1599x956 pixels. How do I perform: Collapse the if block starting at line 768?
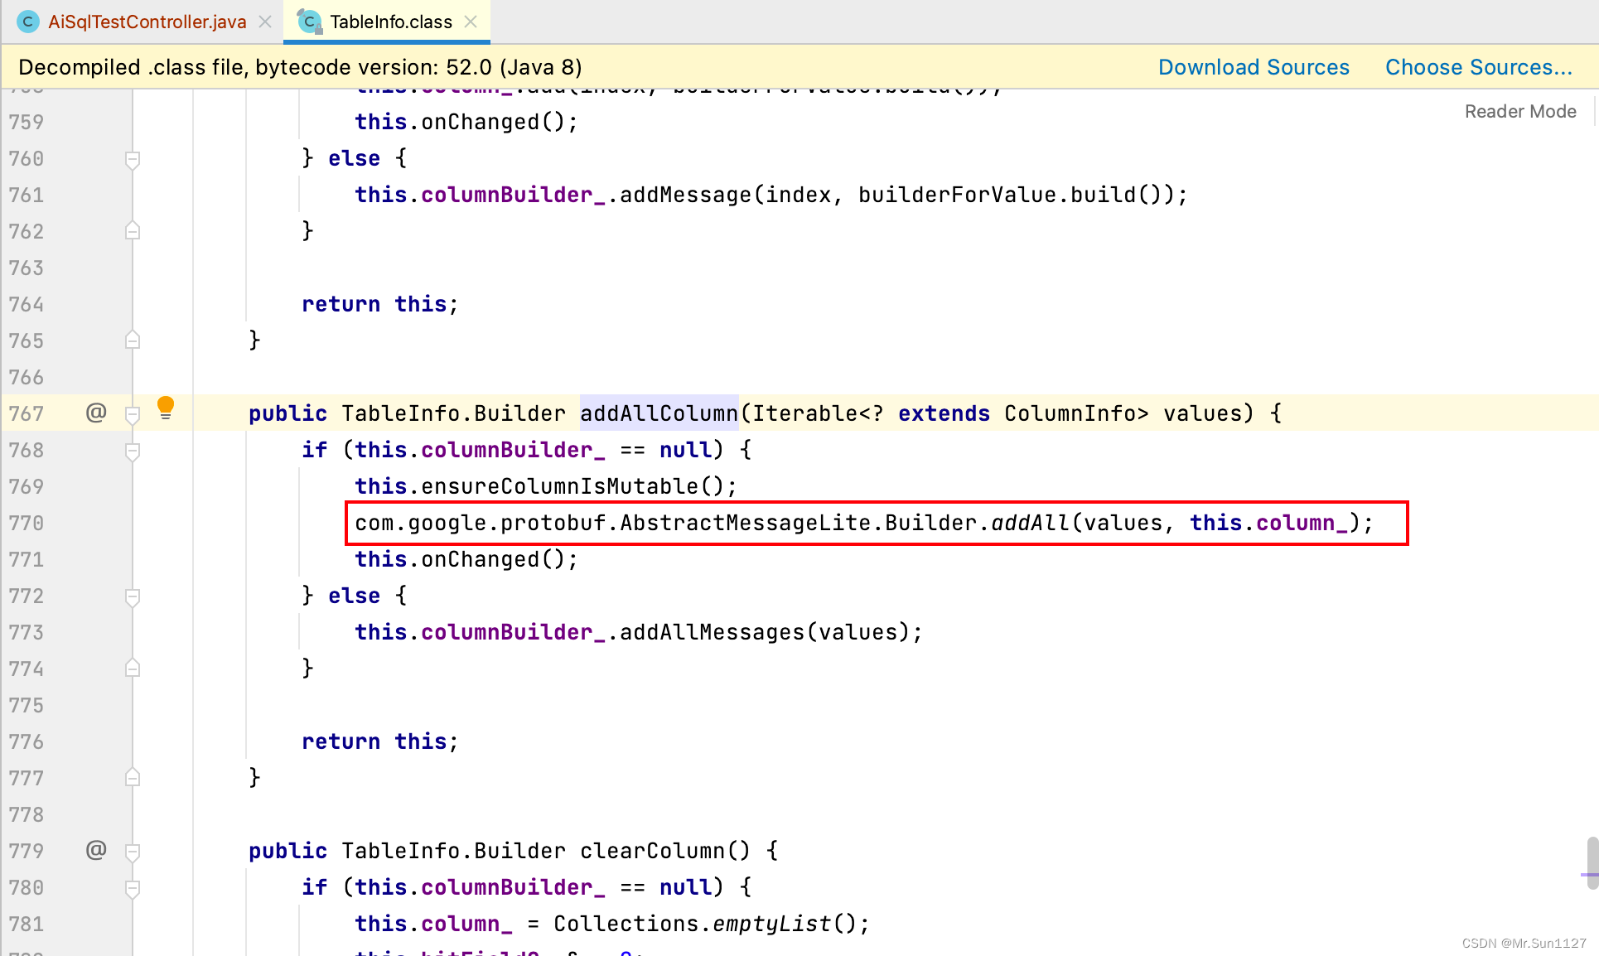click(x=133, y=451)
